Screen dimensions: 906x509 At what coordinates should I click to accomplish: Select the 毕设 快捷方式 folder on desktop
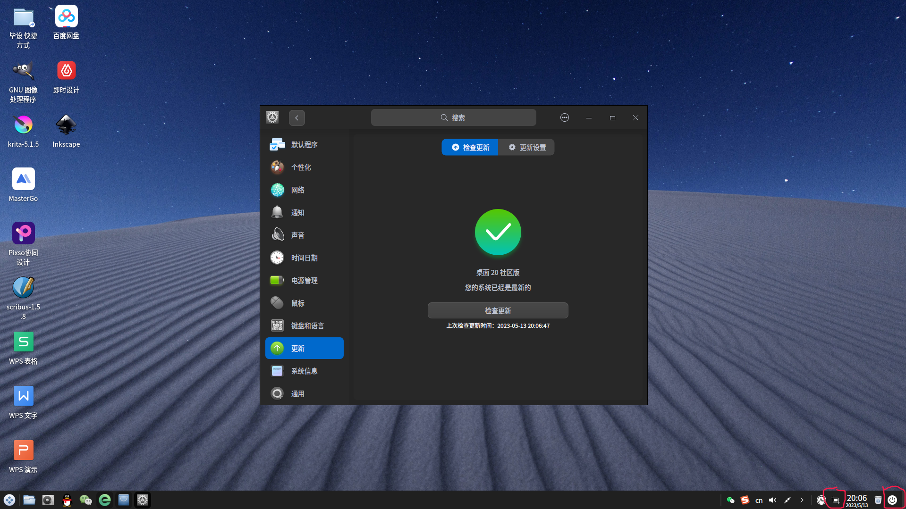click(23, 28)
